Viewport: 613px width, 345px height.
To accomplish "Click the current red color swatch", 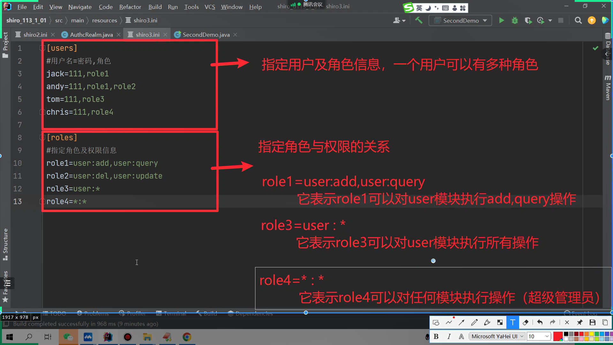I will tap(558, 336).
